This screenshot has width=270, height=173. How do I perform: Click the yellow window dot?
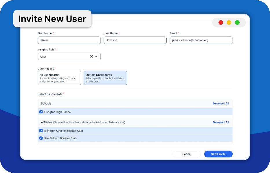coord(229,22)
